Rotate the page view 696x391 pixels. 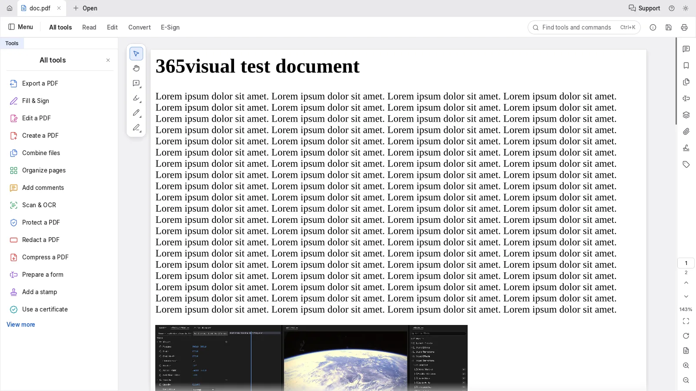pyautogui.click(x=686, y=336)
